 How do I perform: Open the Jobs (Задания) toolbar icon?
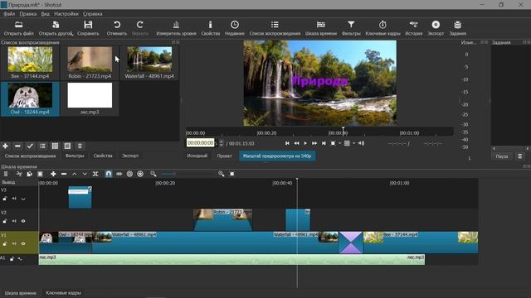[x=457, y=25]
